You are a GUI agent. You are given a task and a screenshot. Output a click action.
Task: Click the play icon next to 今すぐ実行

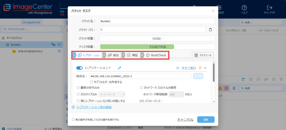[178, 67]
